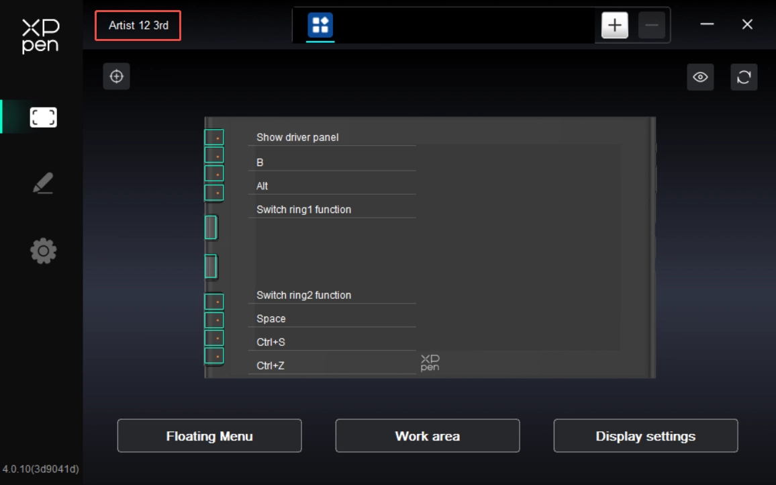Remove application with the minus button
The image size is (776, 485).
tap(651, 26)
